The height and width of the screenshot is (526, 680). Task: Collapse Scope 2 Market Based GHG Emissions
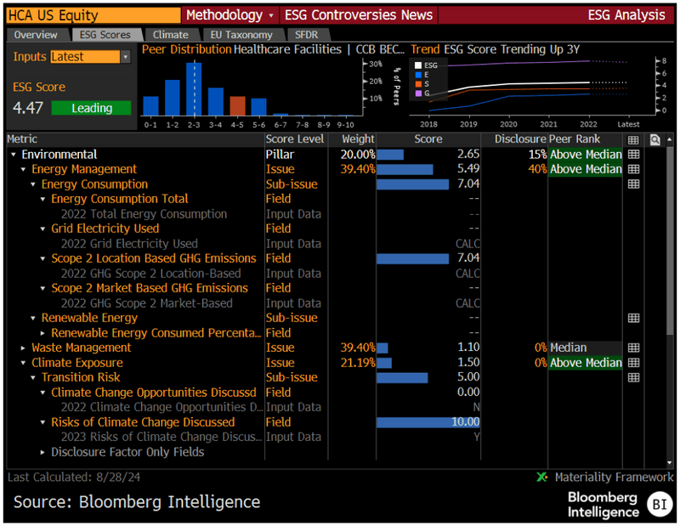click(43, 288)
